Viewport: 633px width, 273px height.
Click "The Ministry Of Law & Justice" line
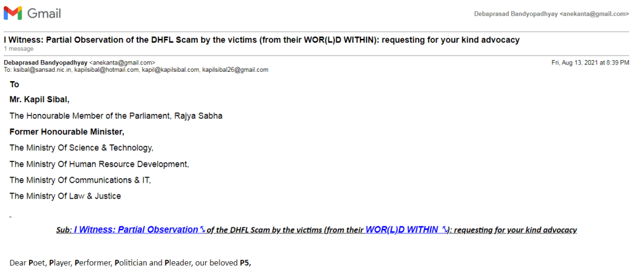[65, 196]
